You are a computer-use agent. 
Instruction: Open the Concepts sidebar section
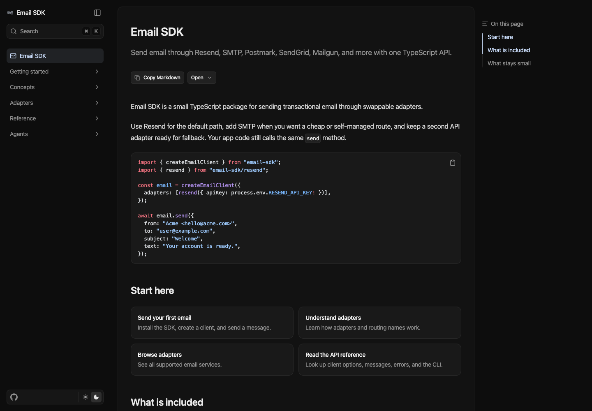coord(55,87)
